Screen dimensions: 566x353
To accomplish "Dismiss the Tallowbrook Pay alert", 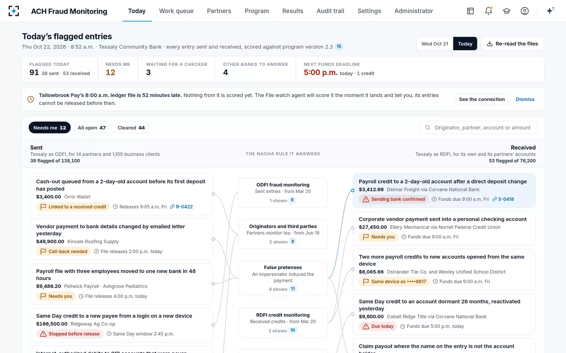I will pyautogui.click(x=525, y=99).
